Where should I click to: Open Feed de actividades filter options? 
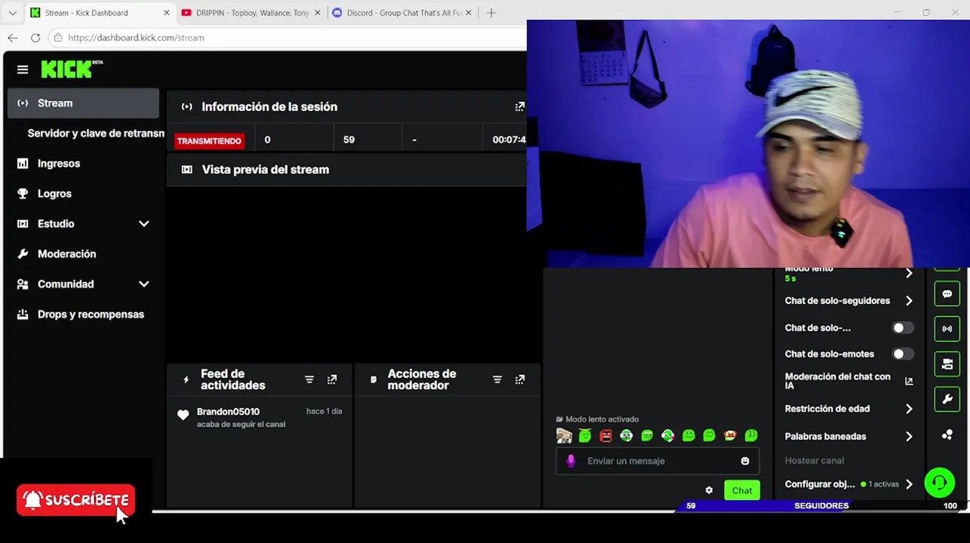[309, 379]
